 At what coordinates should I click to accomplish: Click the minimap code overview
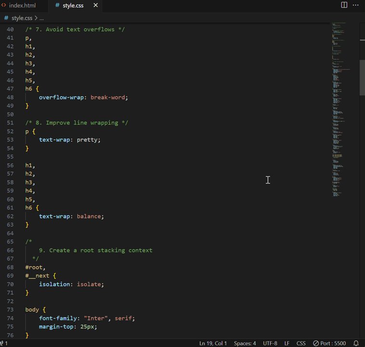[x=340, y=109]
